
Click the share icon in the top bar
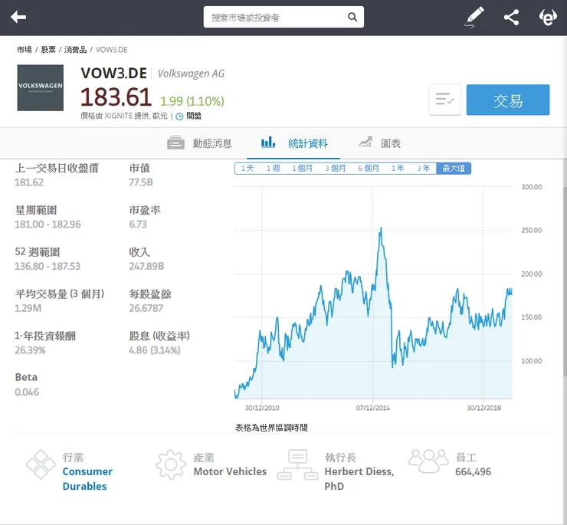point(511,17)
